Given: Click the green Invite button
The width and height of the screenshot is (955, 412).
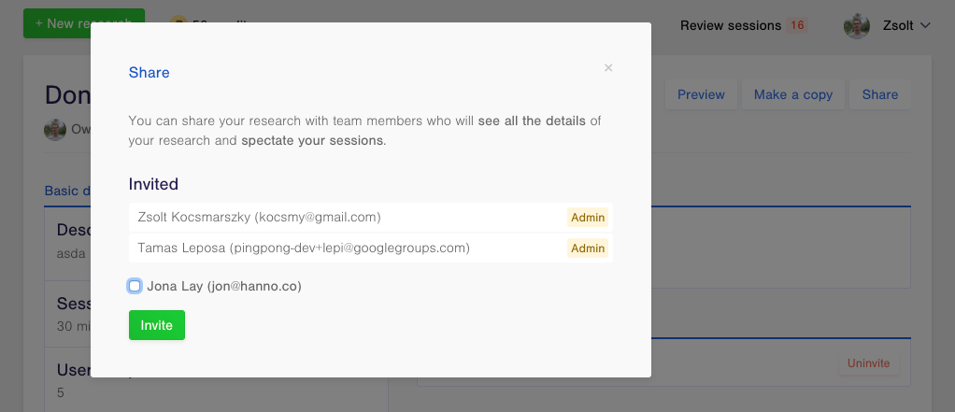Looking at the screenshot, I should [157, 325].
